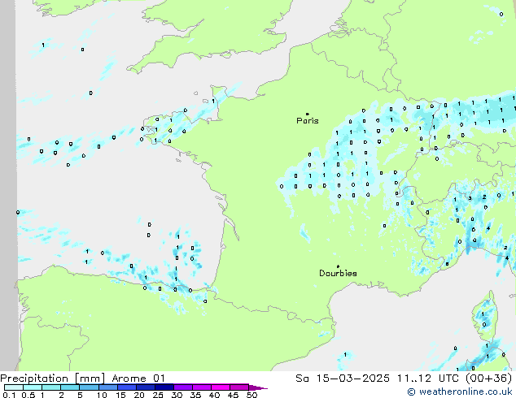This screenshot has width=516, height=398.
Task: Click the '25' legend scale value
Action: tap(158, 395)
